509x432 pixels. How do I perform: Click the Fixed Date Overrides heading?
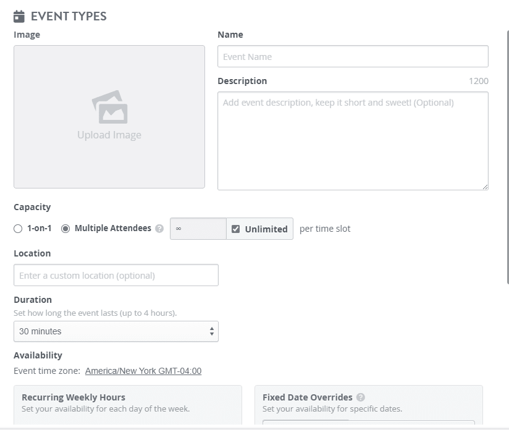point(307,397)
